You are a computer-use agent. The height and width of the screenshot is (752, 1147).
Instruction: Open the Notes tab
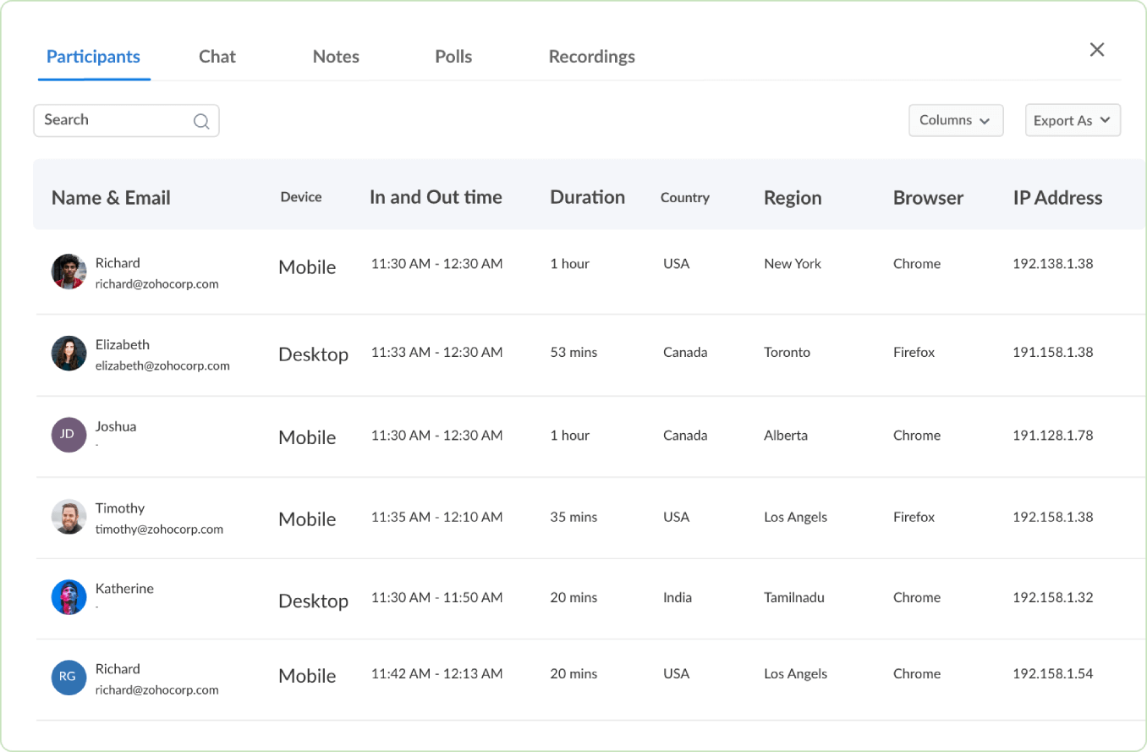point(336,56)
